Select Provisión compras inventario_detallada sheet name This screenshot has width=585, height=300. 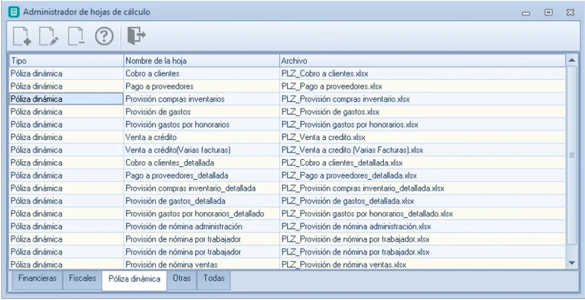click(x=191, y=188)
